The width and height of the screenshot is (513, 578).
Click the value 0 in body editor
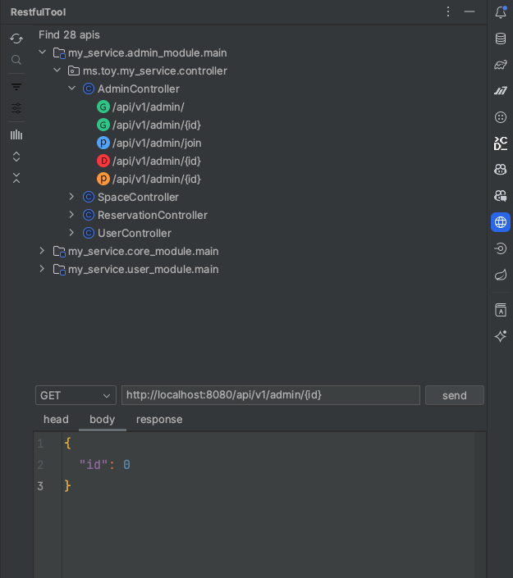[126, 465]
